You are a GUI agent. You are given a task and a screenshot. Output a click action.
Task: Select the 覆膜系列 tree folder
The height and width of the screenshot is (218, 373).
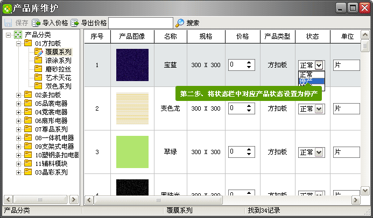pos(58,52)
